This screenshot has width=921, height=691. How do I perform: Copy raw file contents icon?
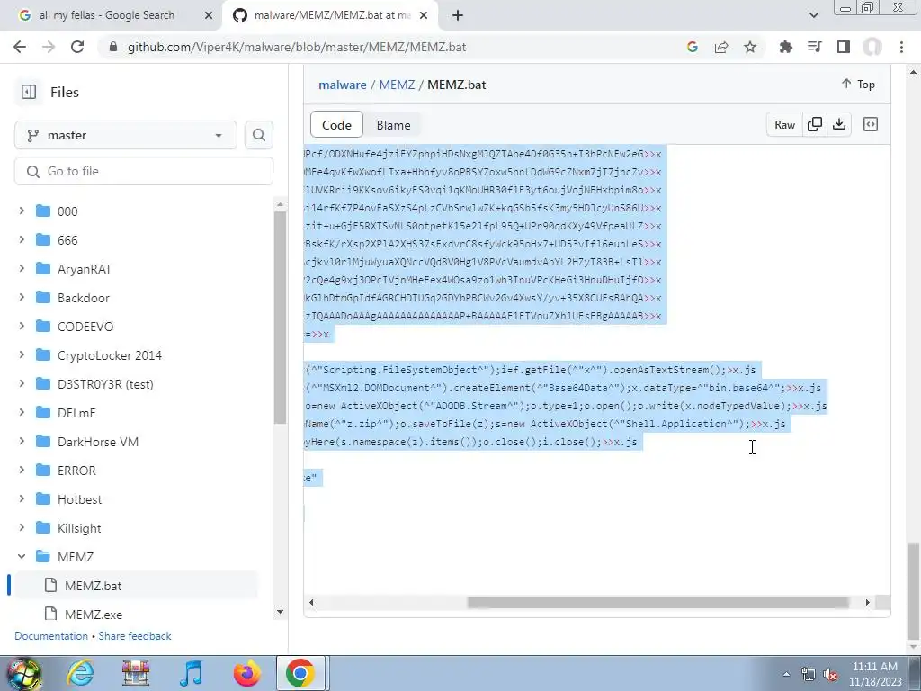815,124
